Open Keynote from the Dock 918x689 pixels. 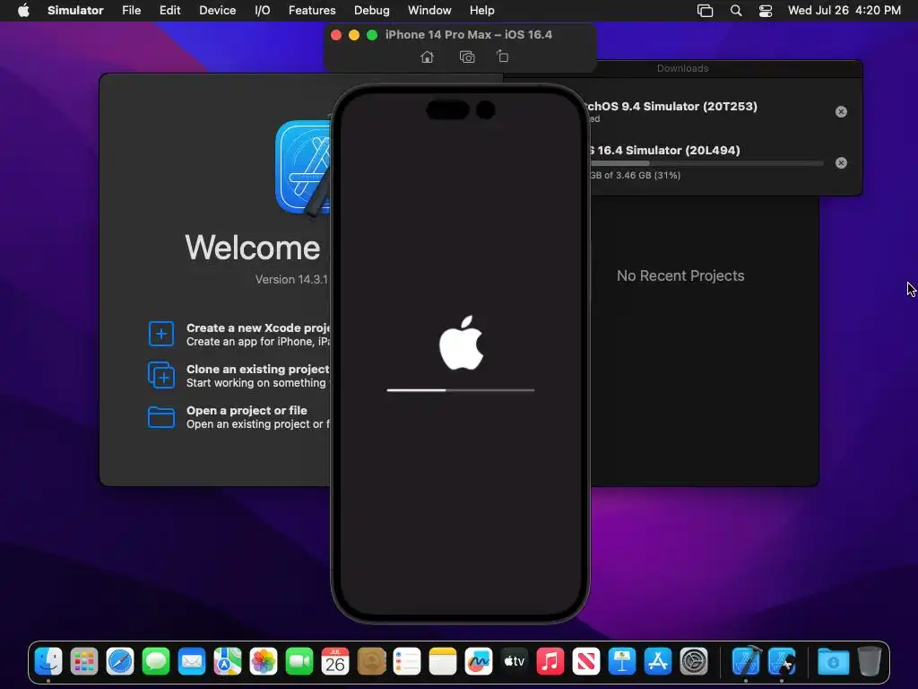point(622,662)
